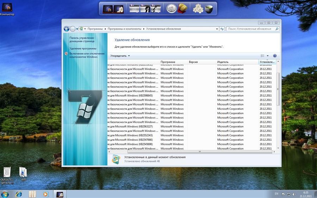
Task: Select the update row with KB2563227
Action: tap(192, 127)
